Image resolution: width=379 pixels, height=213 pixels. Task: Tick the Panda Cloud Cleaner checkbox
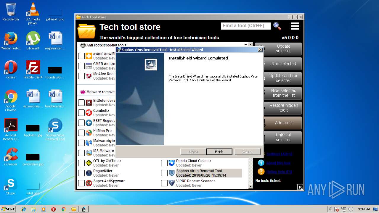pos(164,163)
